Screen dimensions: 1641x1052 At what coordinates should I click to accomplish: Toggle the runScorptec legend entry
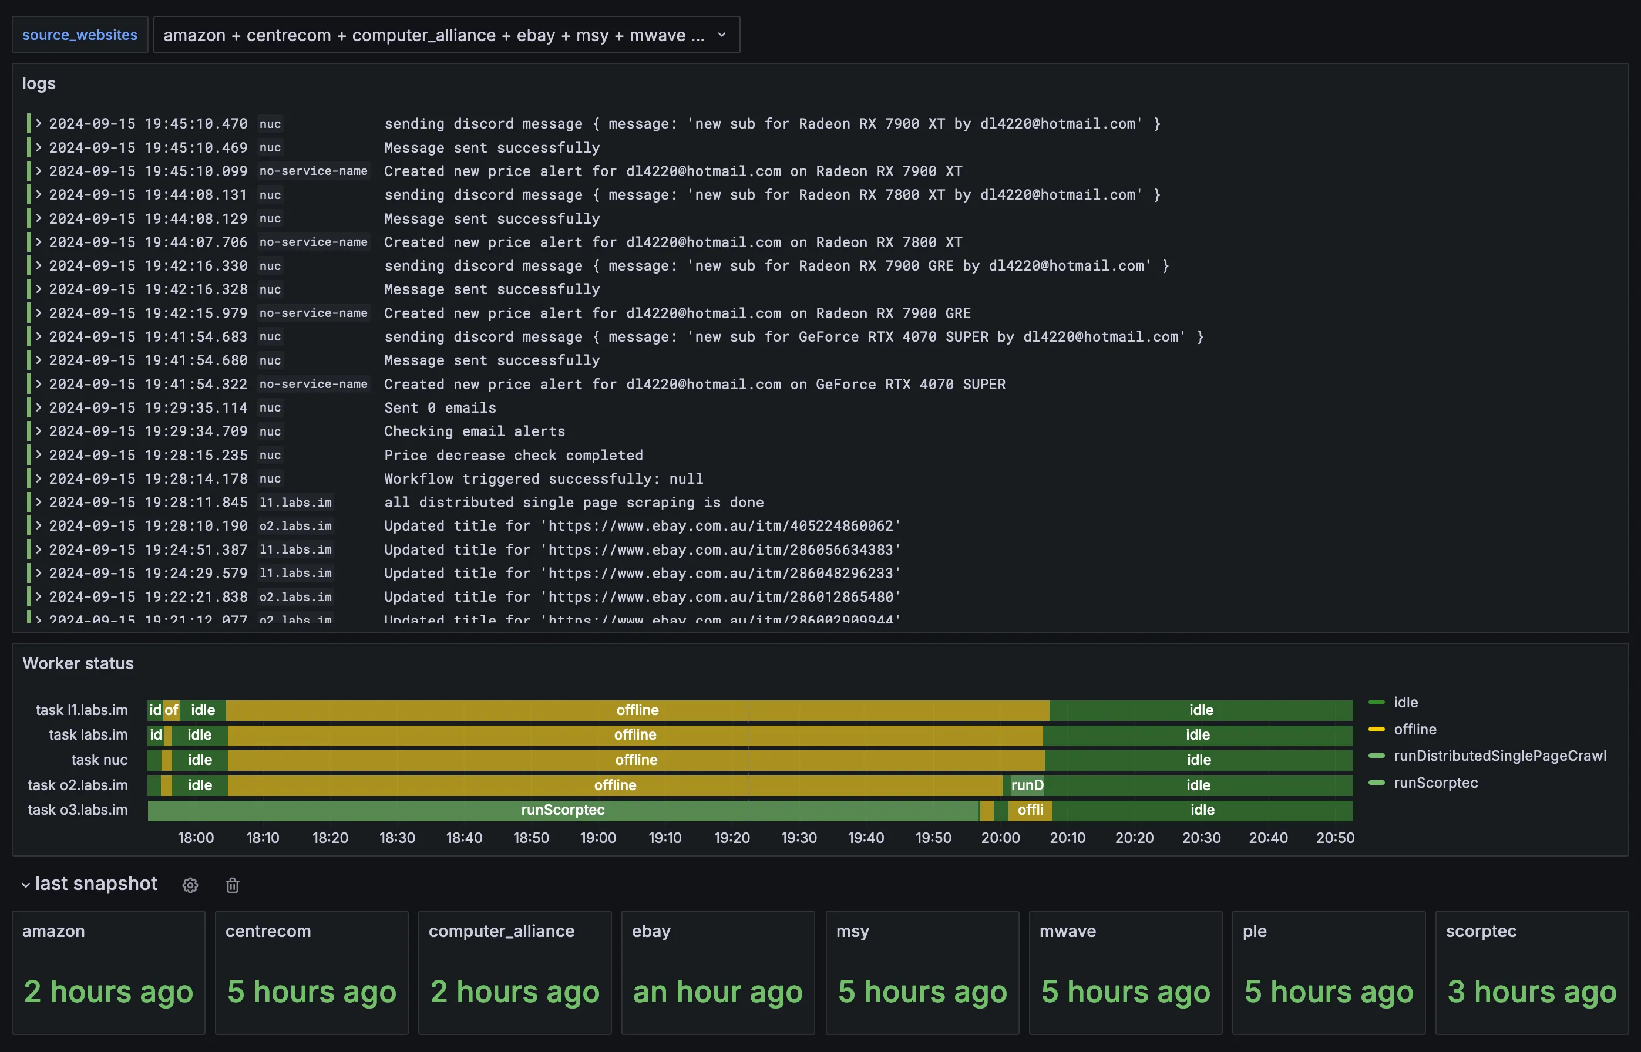1435,783
